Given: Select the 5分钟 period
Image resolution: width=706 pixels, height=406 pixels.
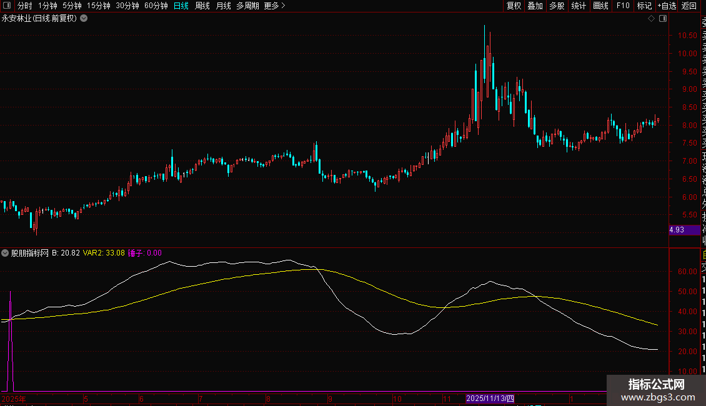Looking at the screenshot, I should [72, 6].
